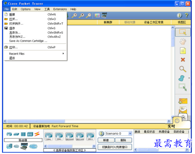Open the Options menu
This screenshot has height=154, width=195.
(x=26, y=9)
